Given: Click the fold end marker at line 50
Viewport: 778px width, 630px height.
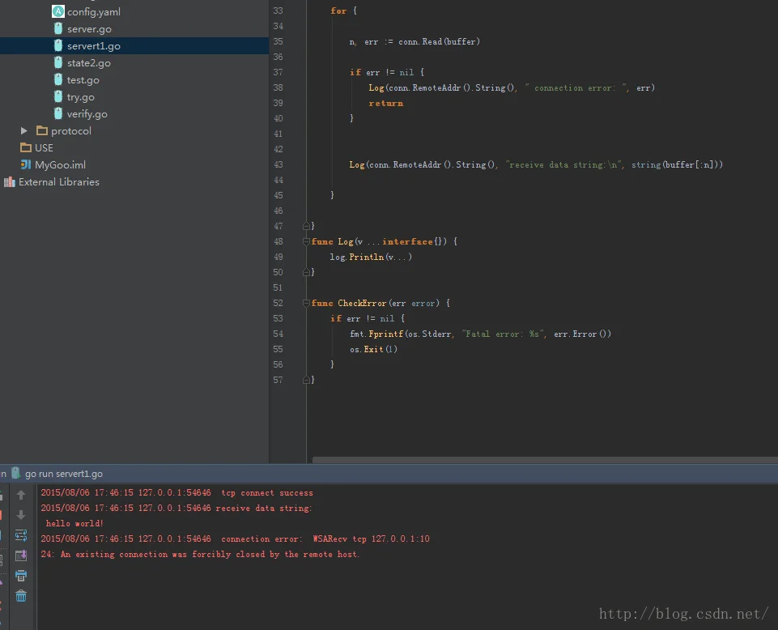Looking at the screenshot, I should coord(306,272).
